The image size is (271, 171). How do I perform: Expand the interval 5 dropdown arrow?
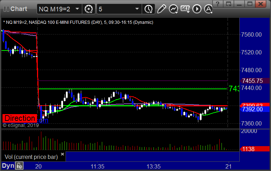(137, 9)
